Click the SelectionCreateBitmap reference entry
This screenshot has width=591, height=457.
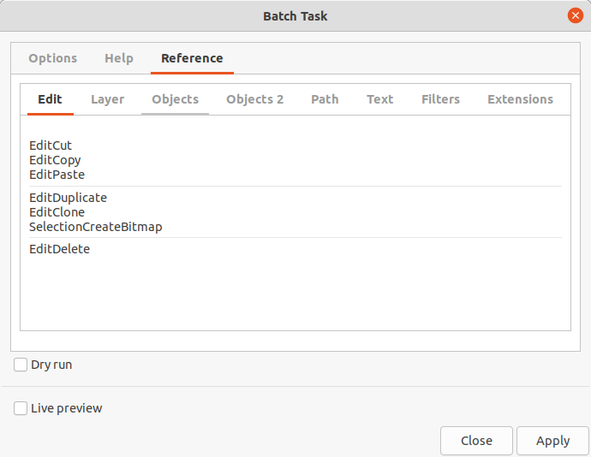96,227
